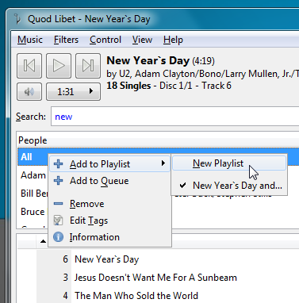Click the Edit Tags icon
Image resolution: width=299 pixels, height=303 pixels.
pyautogui.click(x=59, y=221)
